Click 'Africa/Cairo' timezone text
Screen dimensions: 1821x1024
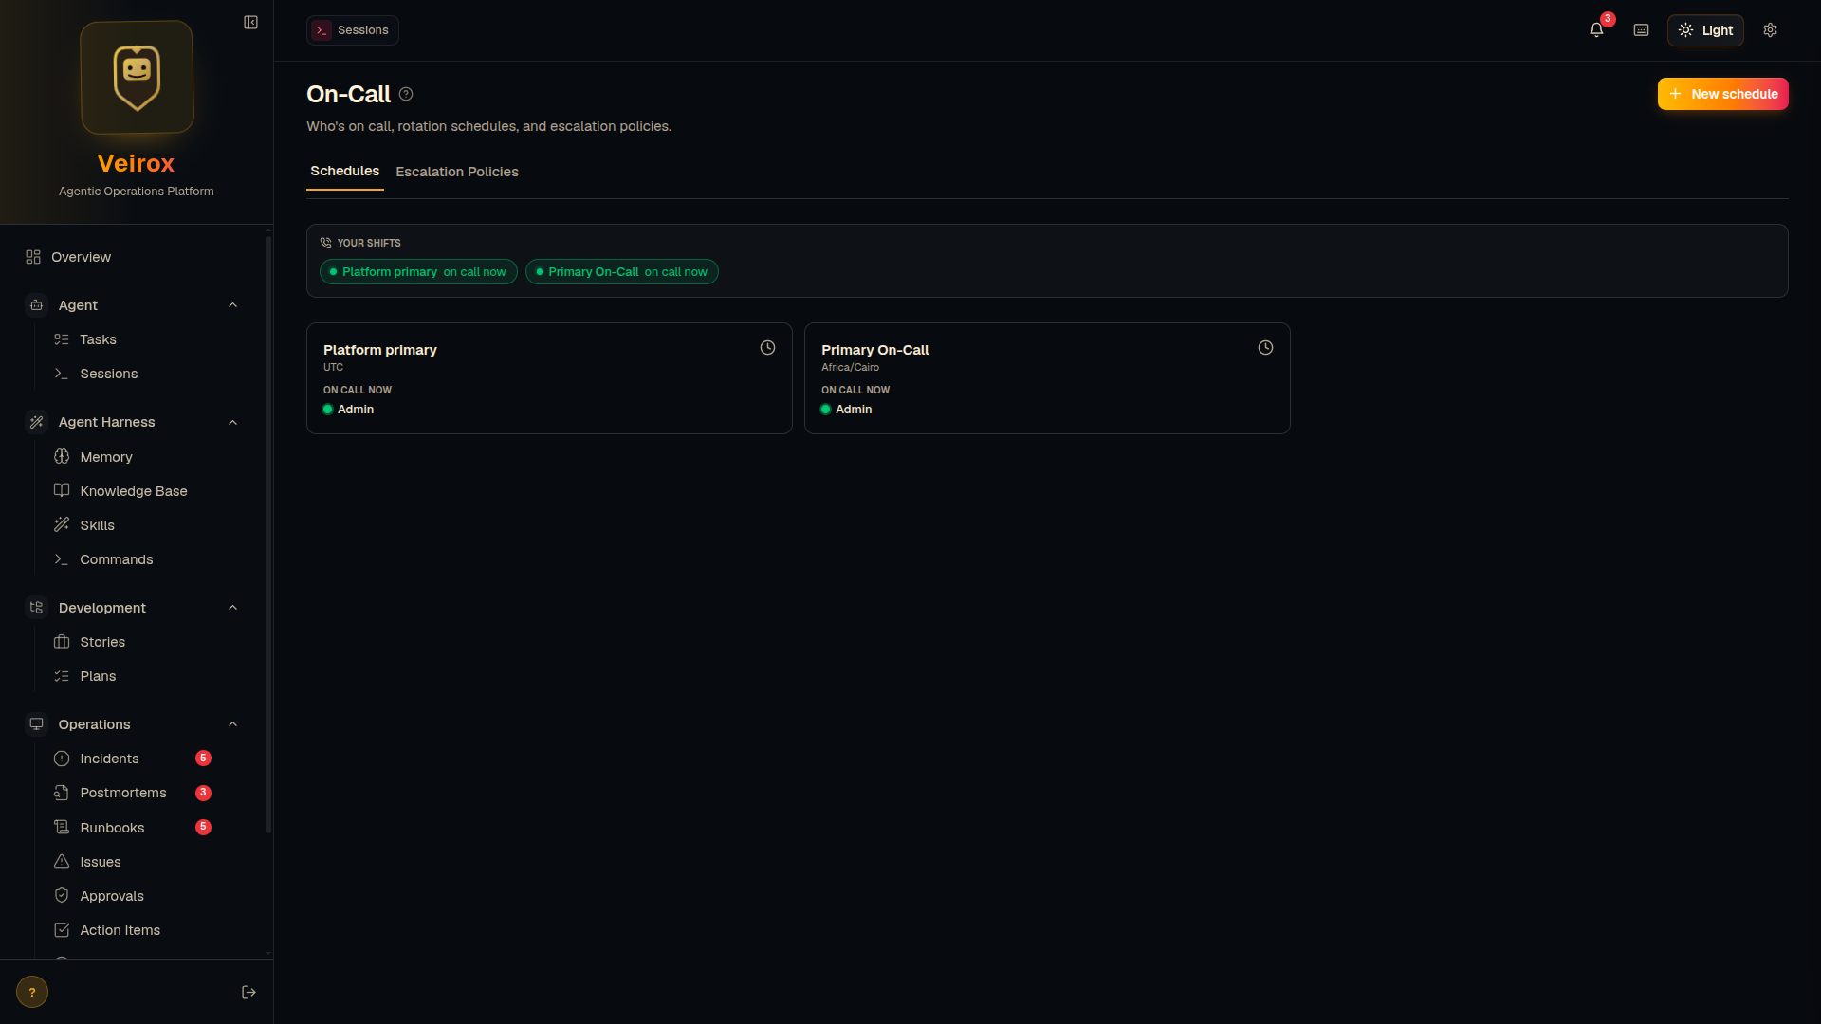pos(850,367)
